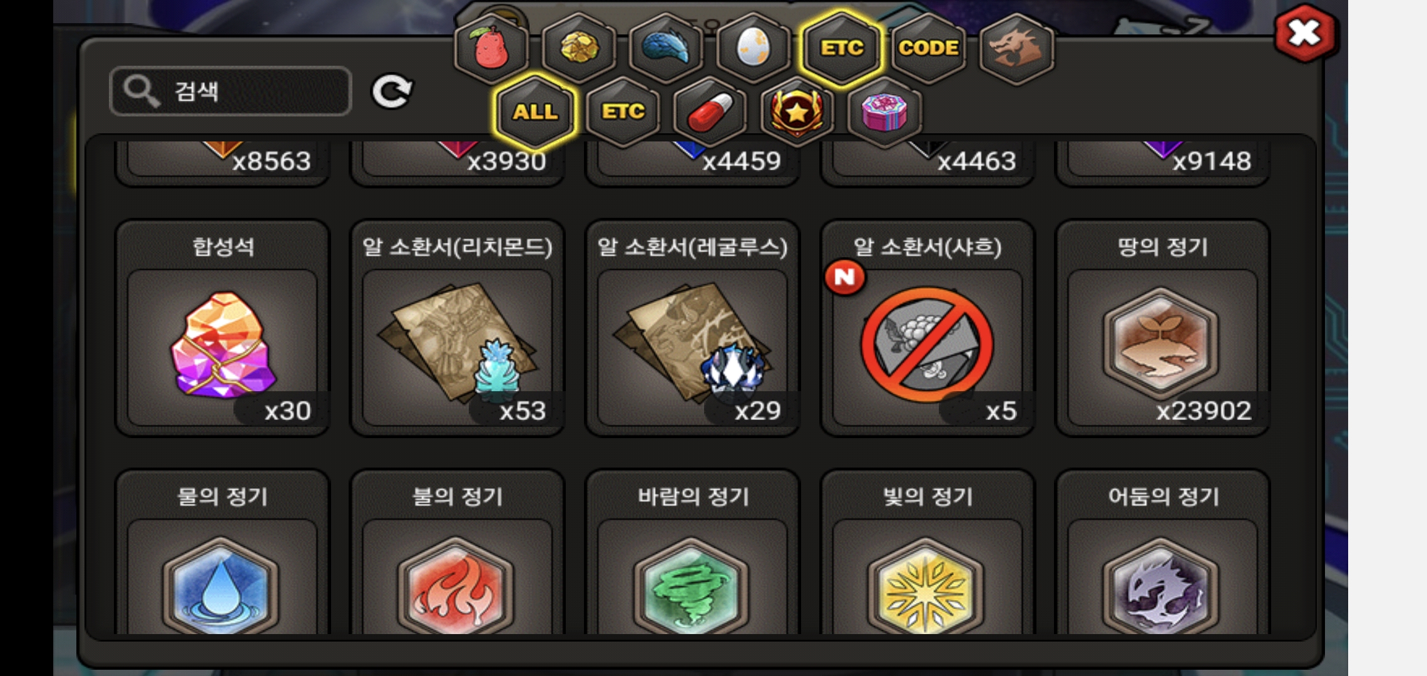This screenshot has width=1427, height=676.
Task: Click the refresh arrow button
Action: 392,92
